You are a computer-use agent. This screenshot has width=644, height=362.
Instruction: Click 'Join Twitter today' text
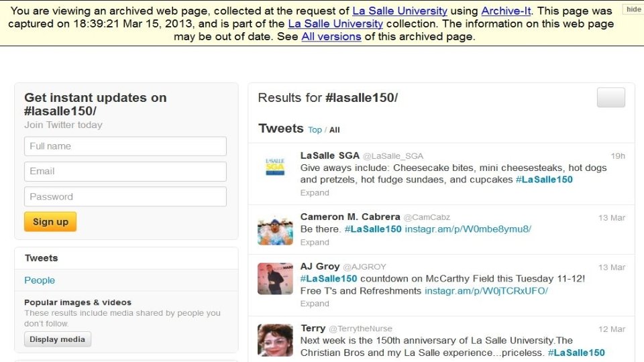click(63, 125)
